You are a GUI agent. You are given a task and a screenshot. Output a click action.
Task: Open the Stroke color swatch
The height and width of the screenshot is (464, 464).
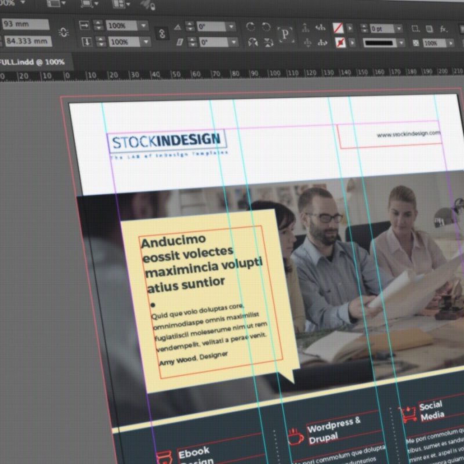tap(340, 43)
